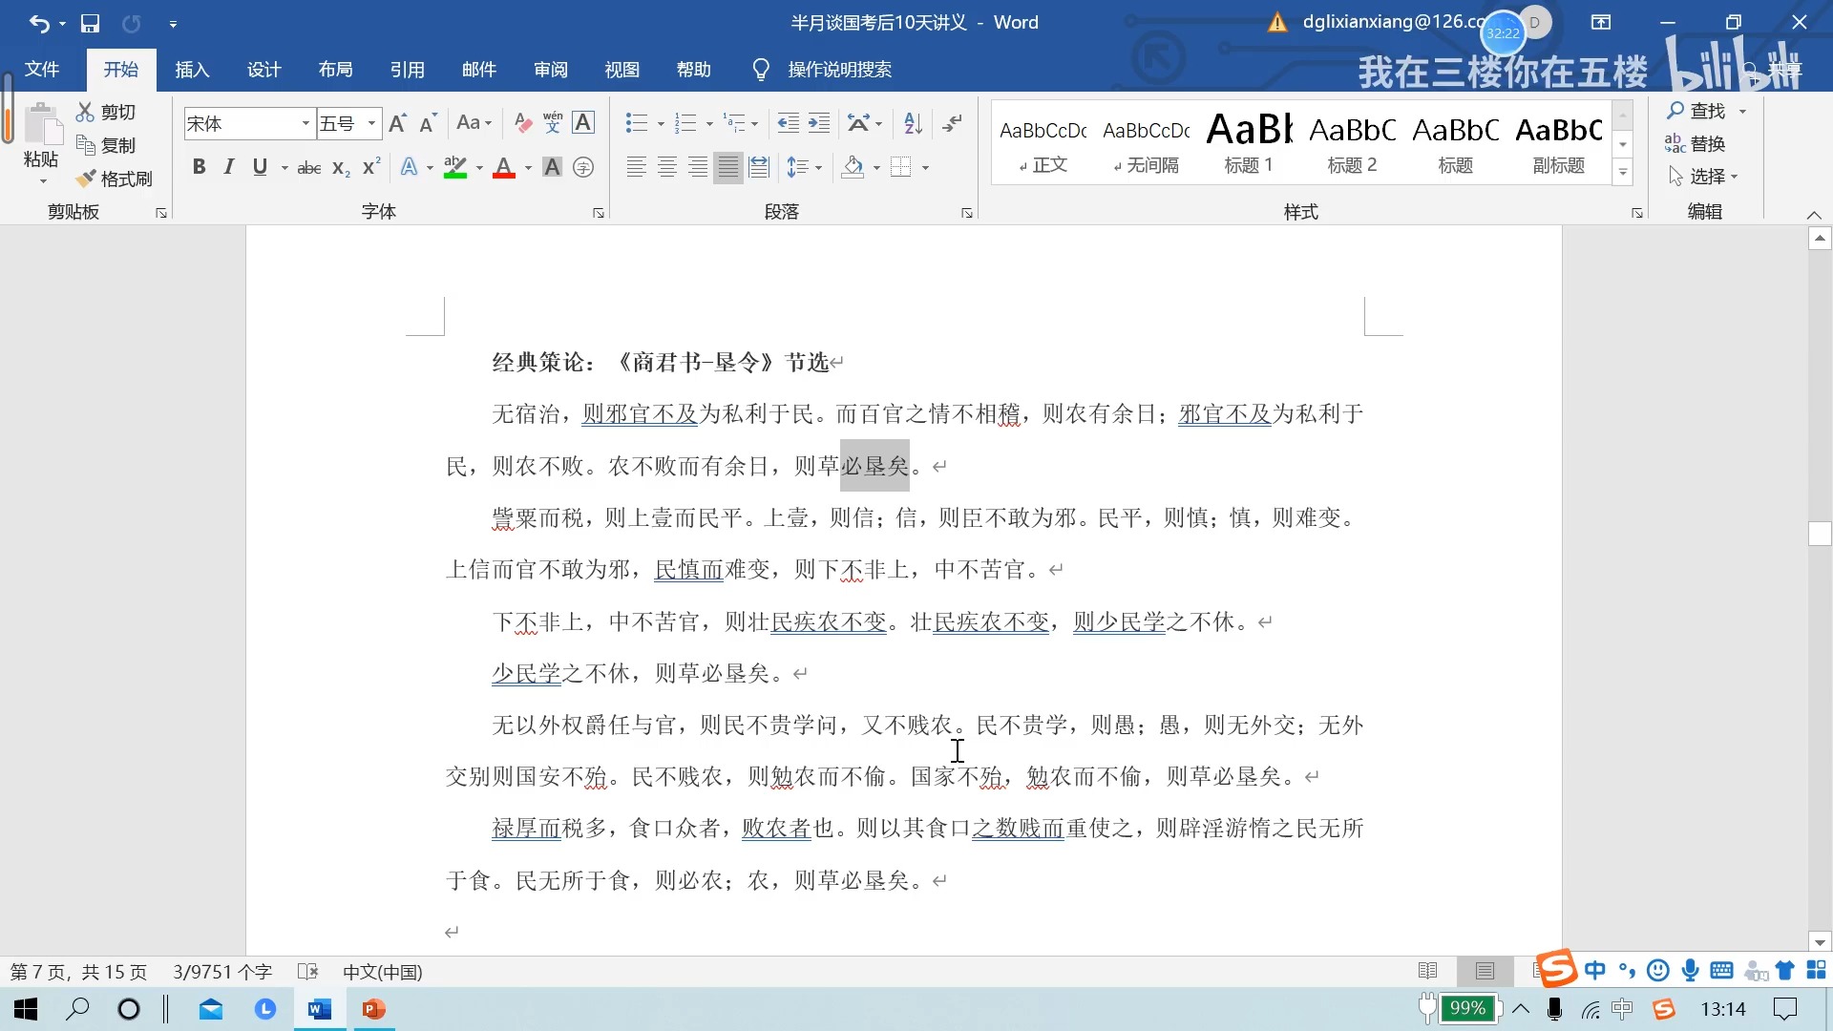Viewport: 1833px width, 1031px height.
Task: Increase paragraph indent
Action: pos(819,123)
